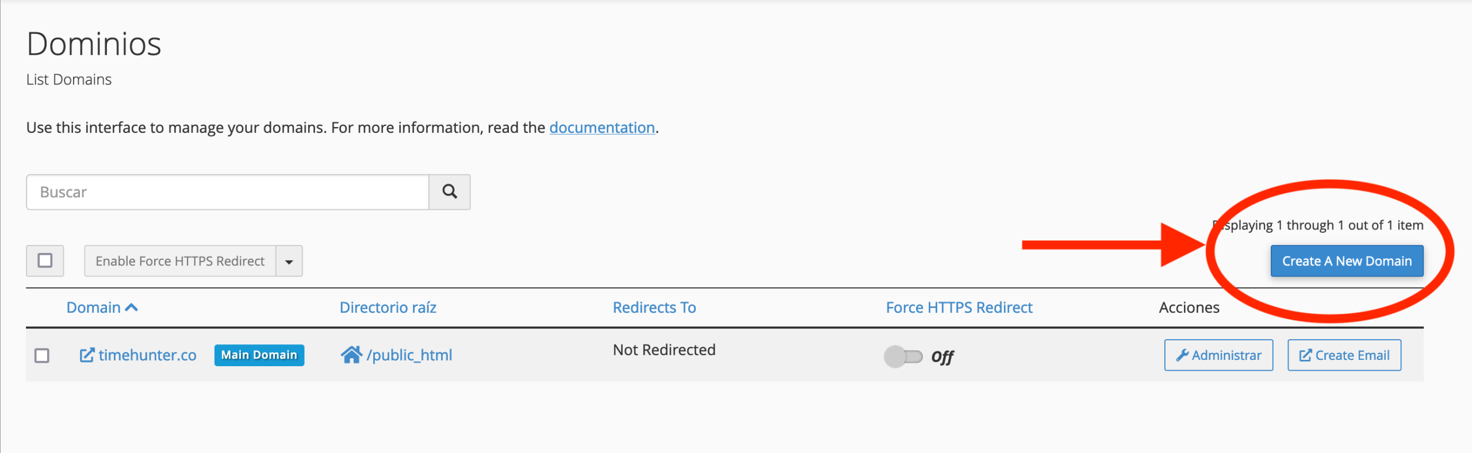
Task: Sort by Force HTTPS Redirect column header
Action: point(959,308)
